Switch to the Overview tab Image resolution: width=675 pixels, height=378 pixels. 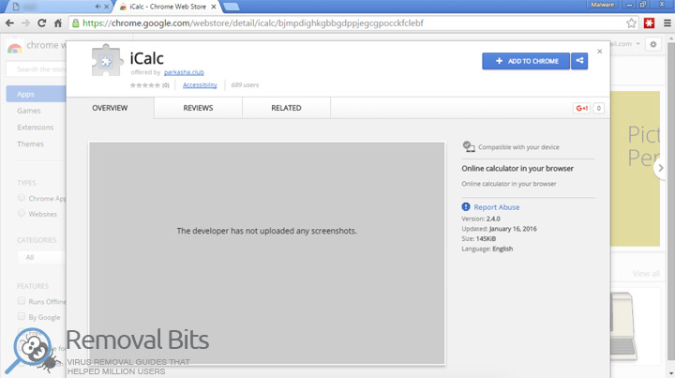[110, 108]
